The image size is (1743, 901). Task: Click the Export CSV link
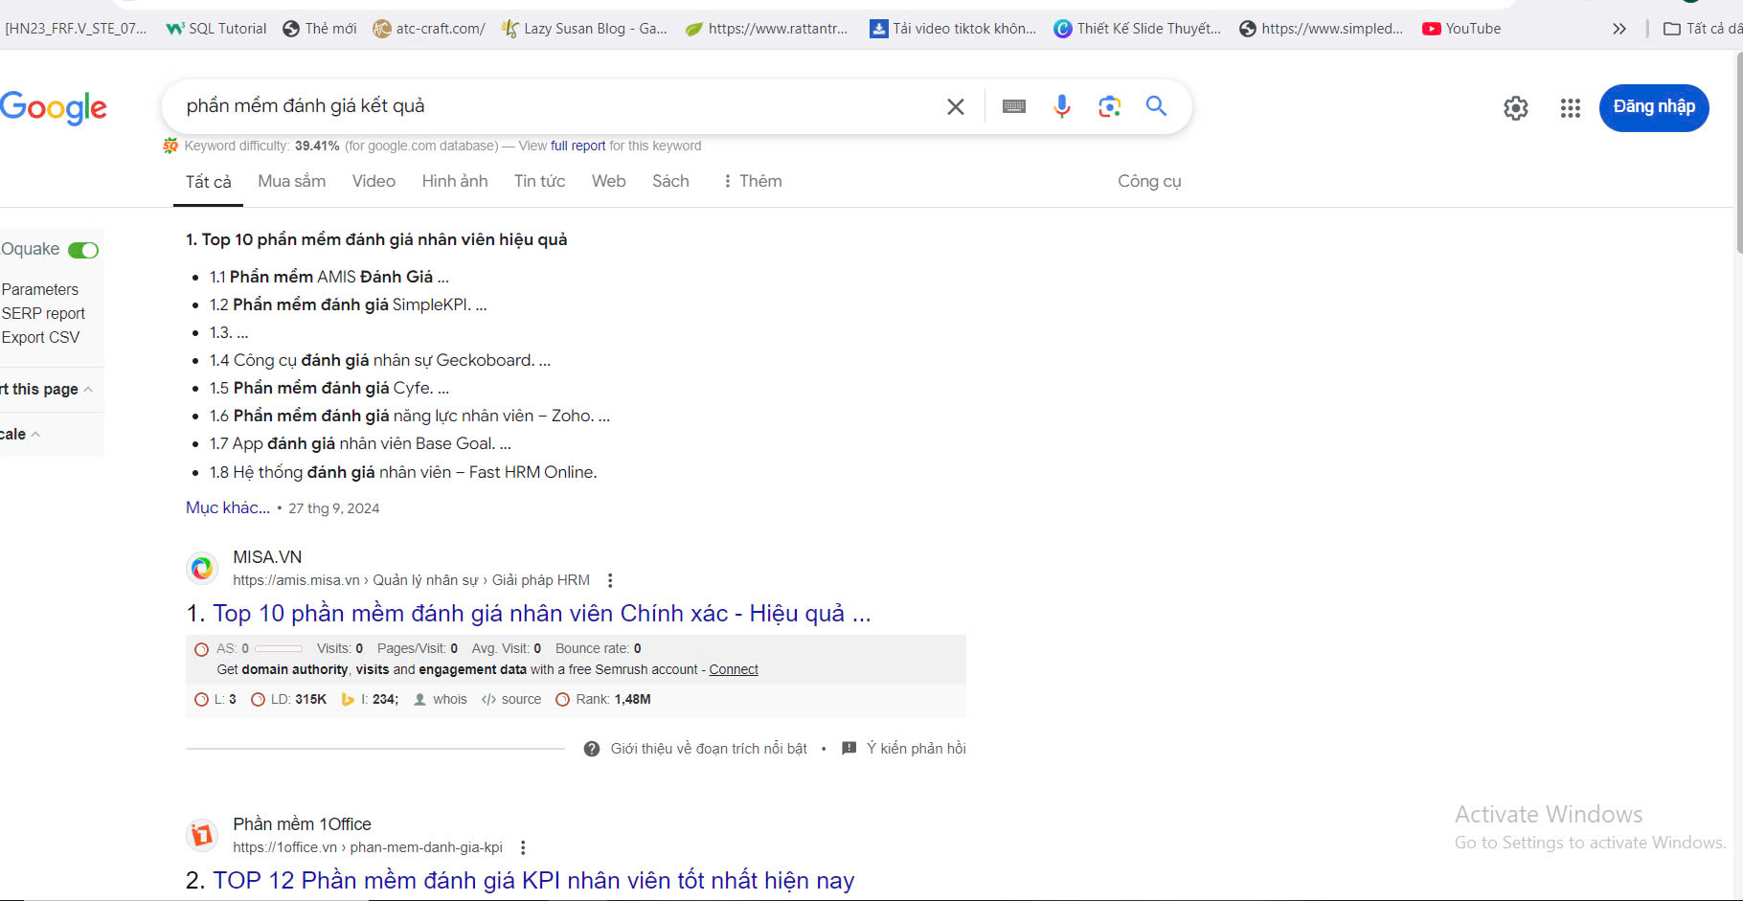40,337
